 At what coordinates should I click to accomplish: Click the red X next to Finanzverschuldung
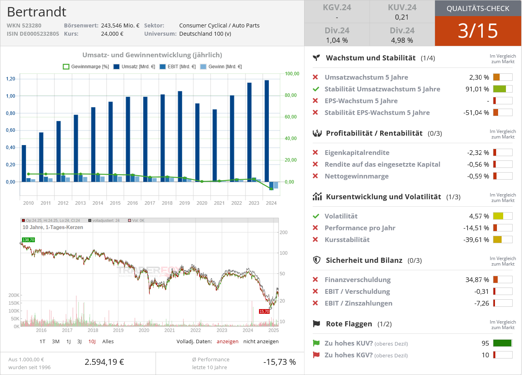click(x=315, y=280)
